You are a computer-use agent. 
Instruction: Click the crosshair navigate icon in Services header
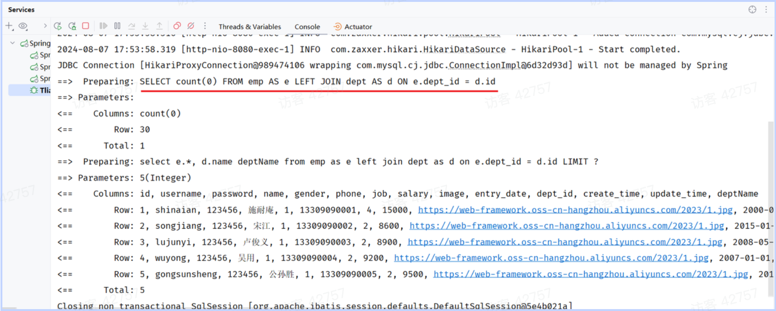pyautogui.click(x=752, y=9)
